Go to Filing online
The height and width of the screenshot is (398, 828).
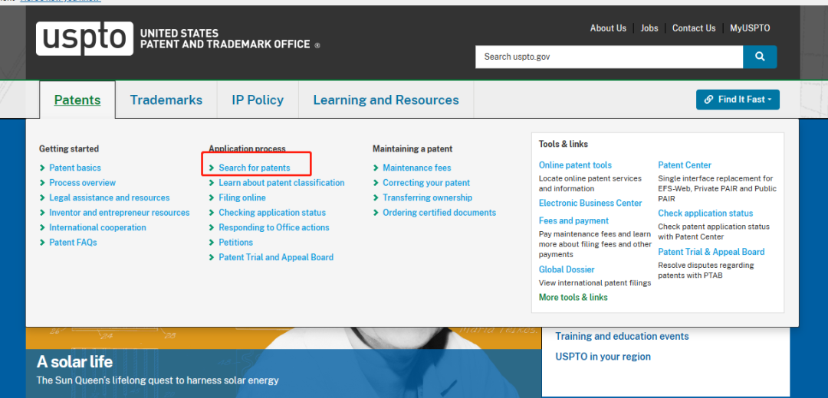tap(242, 197)
